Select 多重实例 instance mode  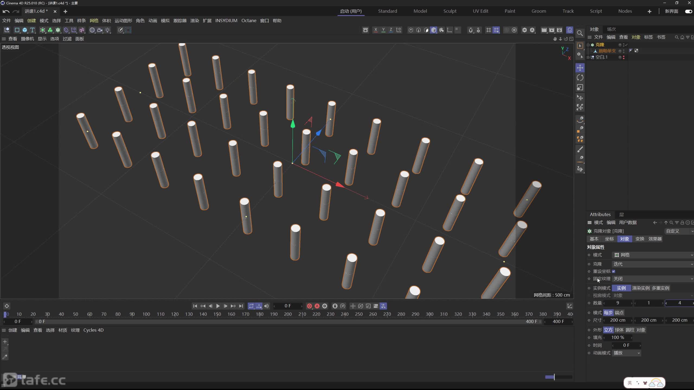660,288
